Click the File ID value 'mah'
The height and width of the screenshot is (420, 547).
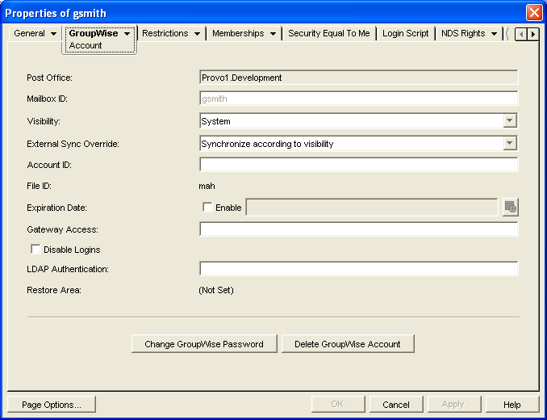pyautogui.click(x=207, y=186)
